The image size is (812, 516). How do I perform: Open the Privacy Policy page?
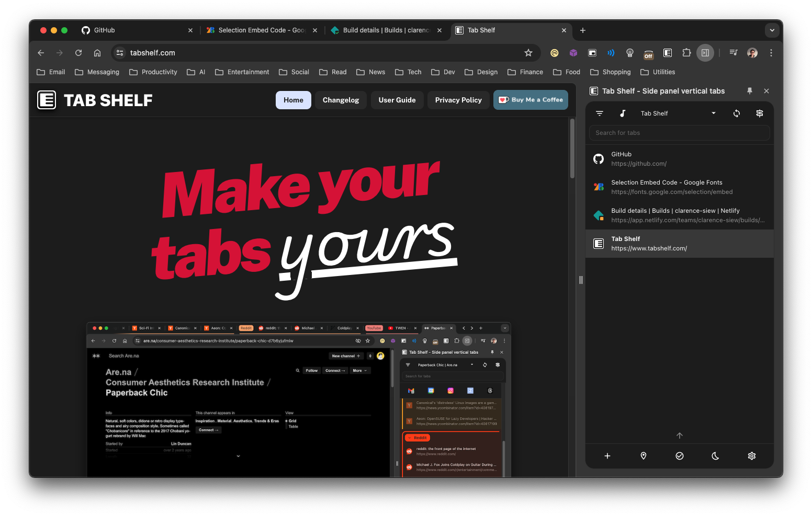(458, 100)
